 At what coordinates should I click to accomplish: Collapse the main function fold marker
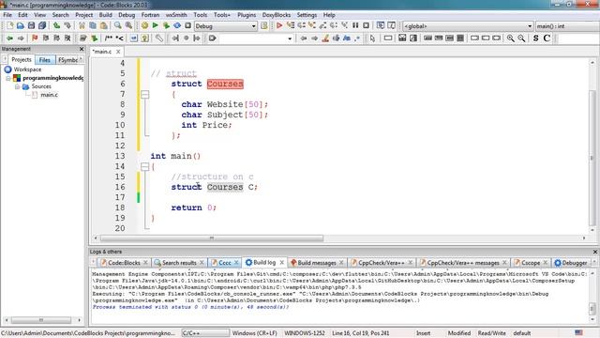tap(145, 166)
